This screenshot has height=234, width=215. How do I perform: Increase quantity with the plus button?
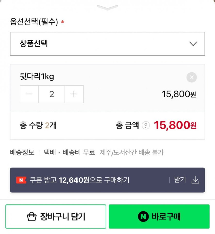[x=74, y=94]
